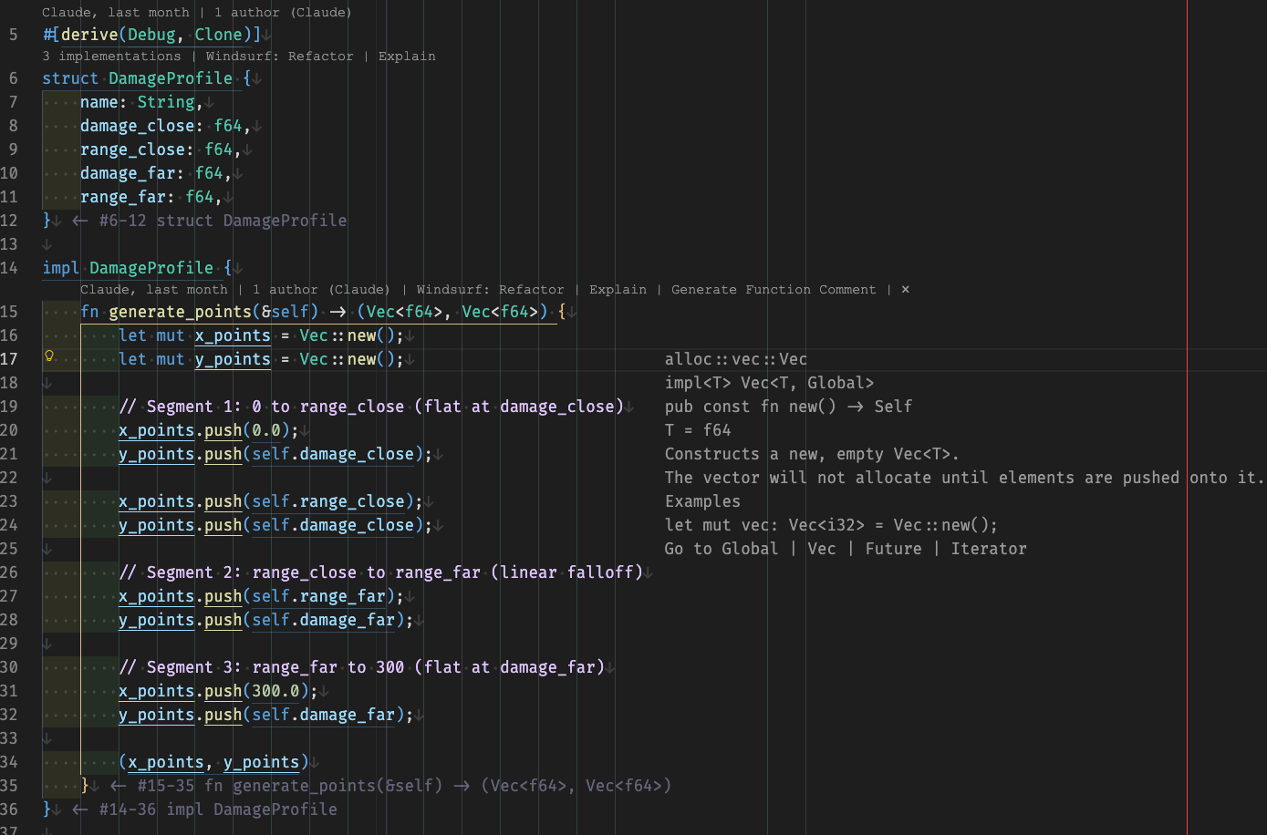Open "1 author (Claude)" above the derive attribute

click(283, 13)
